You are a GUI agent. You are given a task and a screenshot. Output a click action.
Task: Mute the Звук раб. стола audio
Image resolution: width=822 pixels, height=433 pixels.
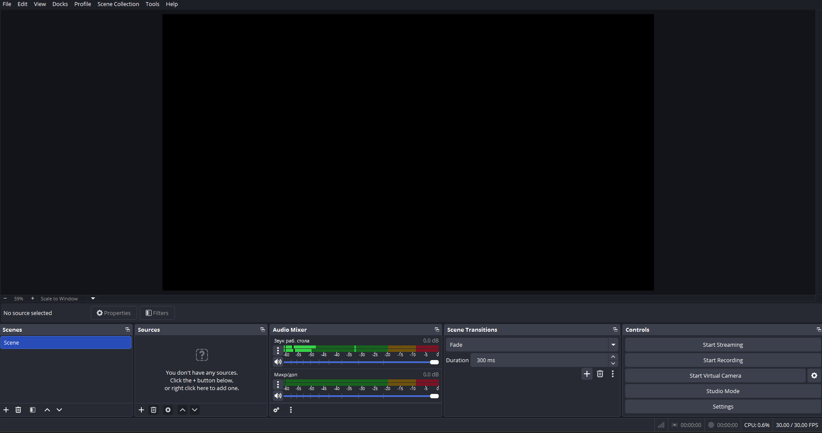[278, 362]
